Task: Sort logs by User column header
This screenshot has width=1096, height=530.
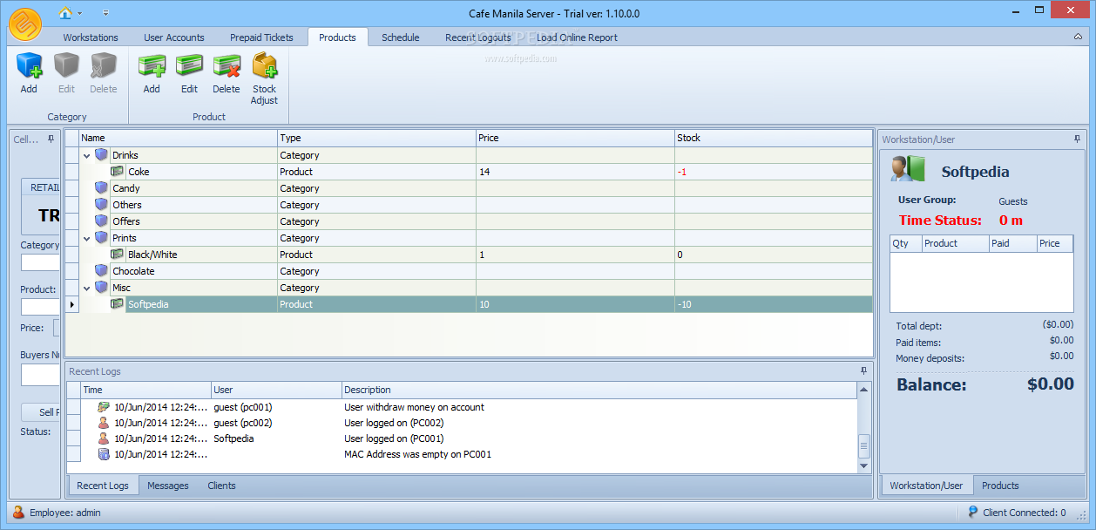Action: pyautogui.click(x=276, y=390)
